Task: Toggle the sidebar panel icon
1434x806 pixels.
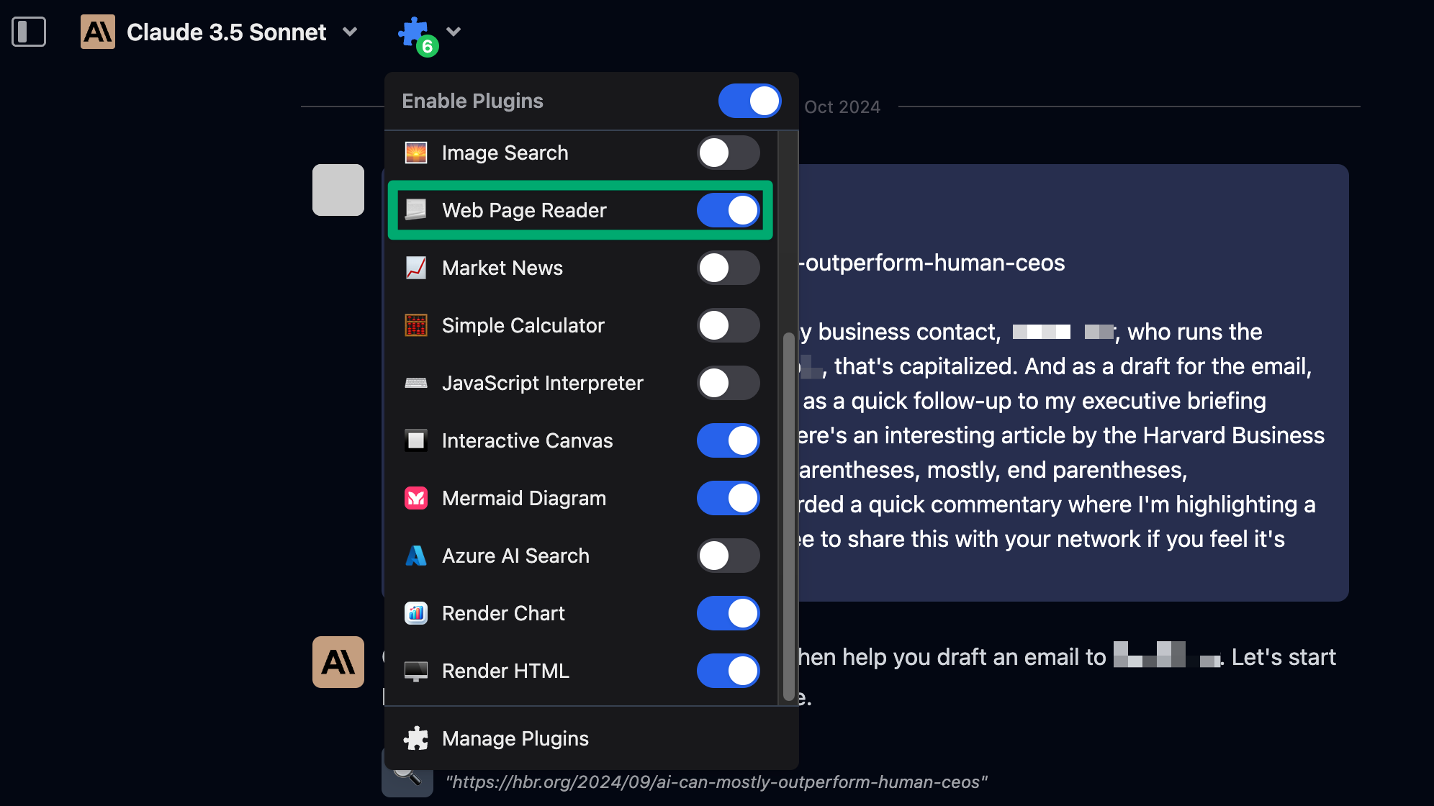Action: [x=29, y=32]
